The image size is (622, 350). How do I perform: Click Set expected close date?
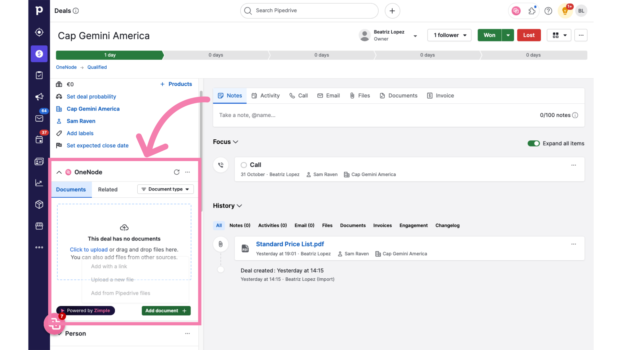click(x=98, y=146)
